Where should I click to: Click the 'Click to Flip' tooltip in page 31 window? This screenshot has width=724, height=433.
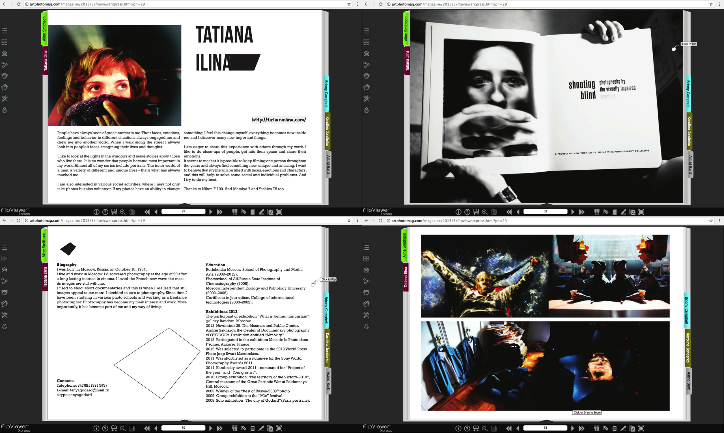[x=689, y=44]
